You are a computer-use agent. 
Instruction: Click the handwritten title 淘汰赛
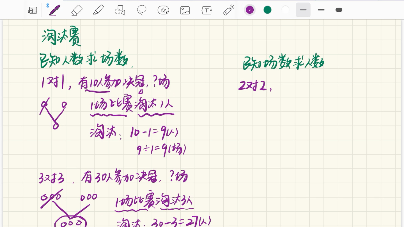[x=61, y=37]
